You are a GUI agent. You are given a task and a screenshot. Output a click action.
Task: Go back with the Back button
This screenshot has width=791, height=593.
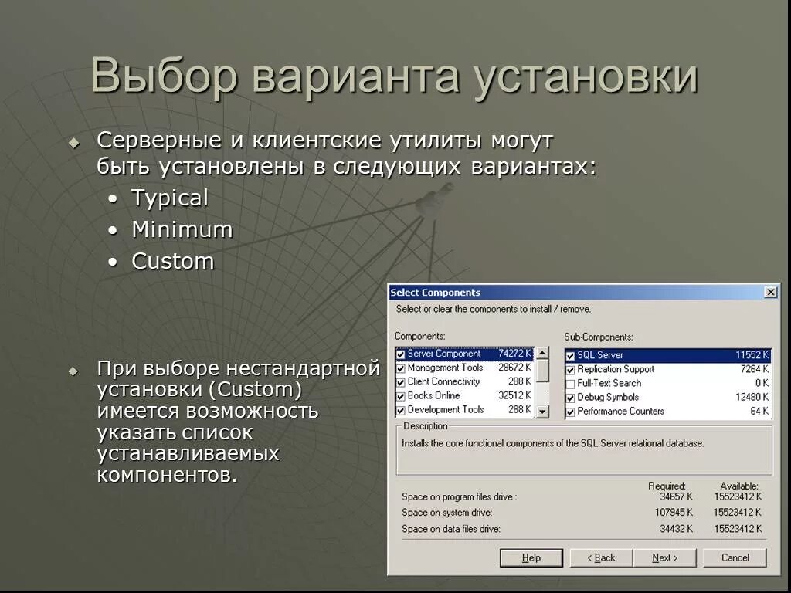601,557
